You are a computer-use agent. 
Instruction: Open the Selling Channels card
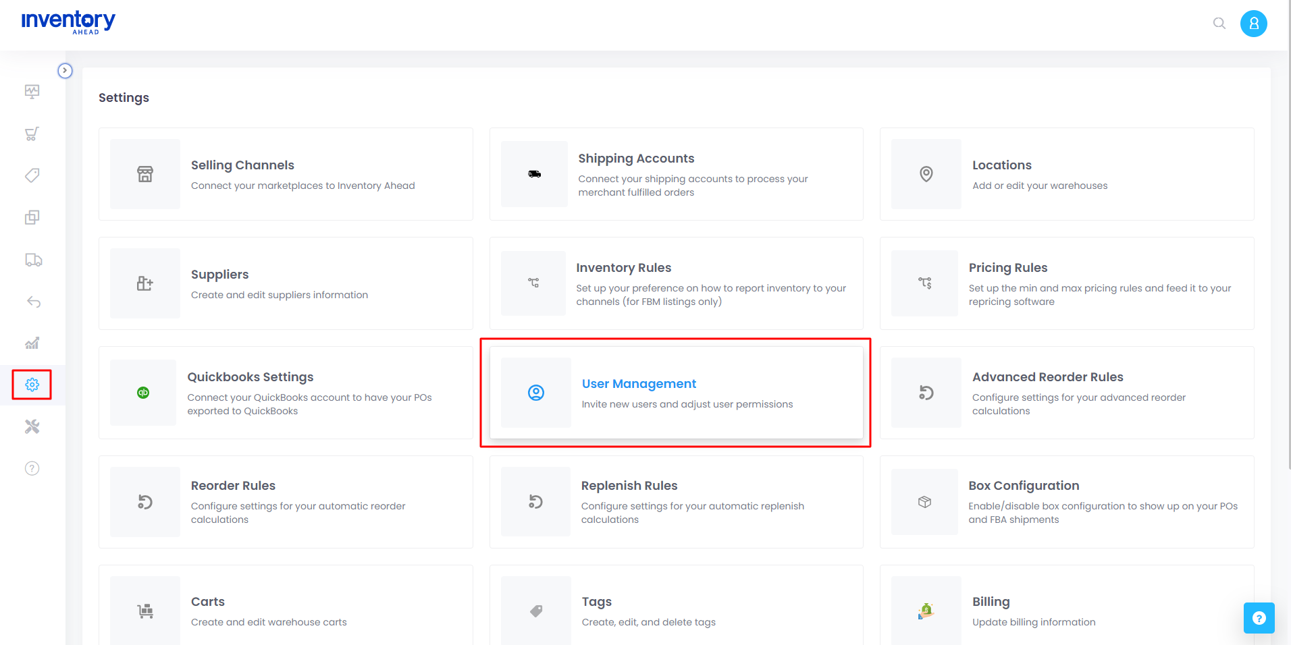[x=286, y=174]
